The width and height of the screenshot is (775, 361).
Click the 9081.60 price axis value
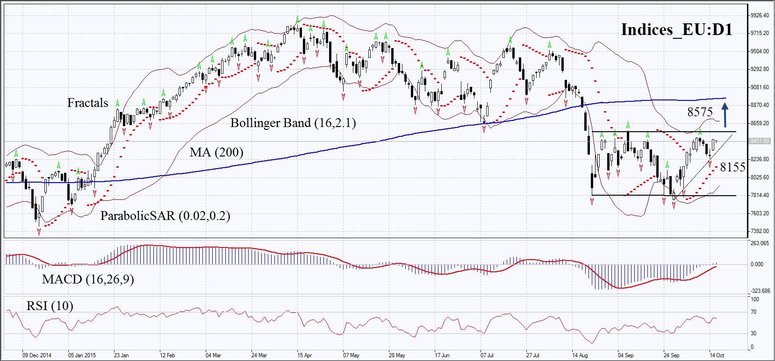click(760, 87)
